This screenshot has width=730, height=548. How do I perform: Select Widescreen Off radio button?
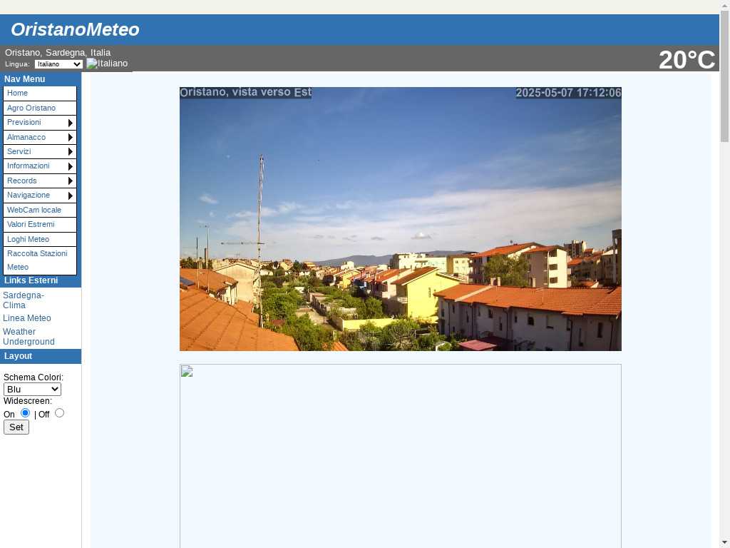(x=59, y=413)
